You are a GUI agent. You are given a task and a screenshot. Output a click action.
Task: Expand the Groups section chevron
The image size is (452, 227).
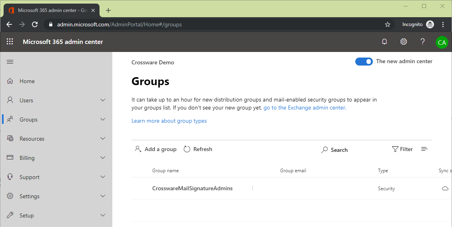103,119
